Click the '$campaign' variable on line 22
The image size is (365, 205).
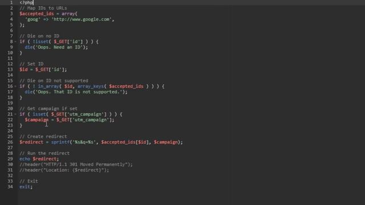tap(36, 120)
